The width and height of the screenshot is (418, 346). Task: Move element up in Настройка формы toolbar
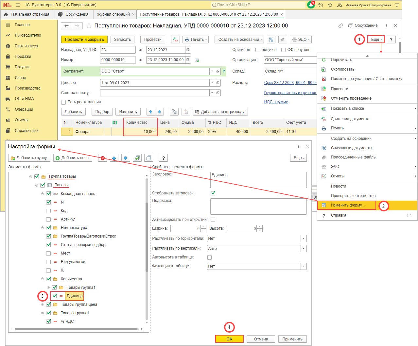pyautogui.click(x=114, y=158)
